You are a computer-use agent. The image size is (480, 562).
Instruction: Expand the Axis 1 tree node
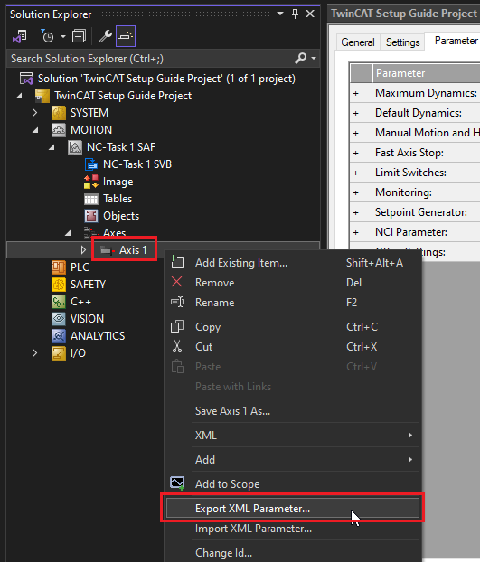(83, 249)
